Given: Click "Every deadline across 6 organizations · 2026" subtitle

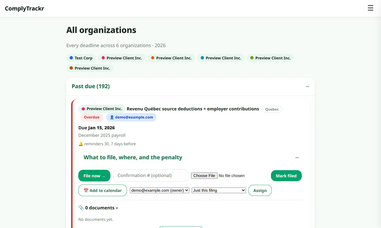Looking at the screenshot, I should [x=116, y=46].
